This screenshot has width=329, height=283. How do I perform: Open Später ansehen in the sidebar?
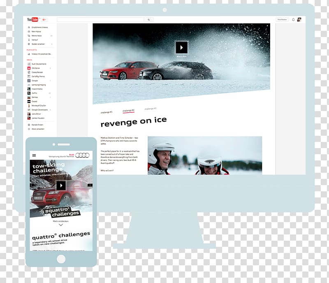(38, 44)
